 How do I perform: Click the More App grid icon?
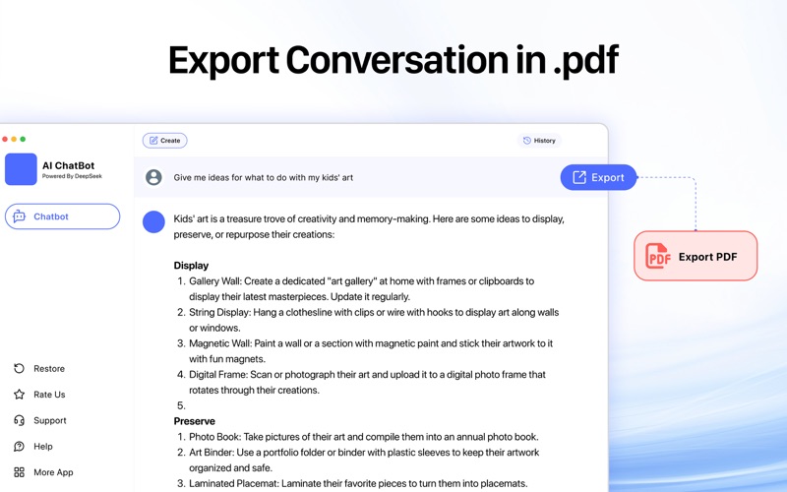pyautogui.click(x=19, y=472)
